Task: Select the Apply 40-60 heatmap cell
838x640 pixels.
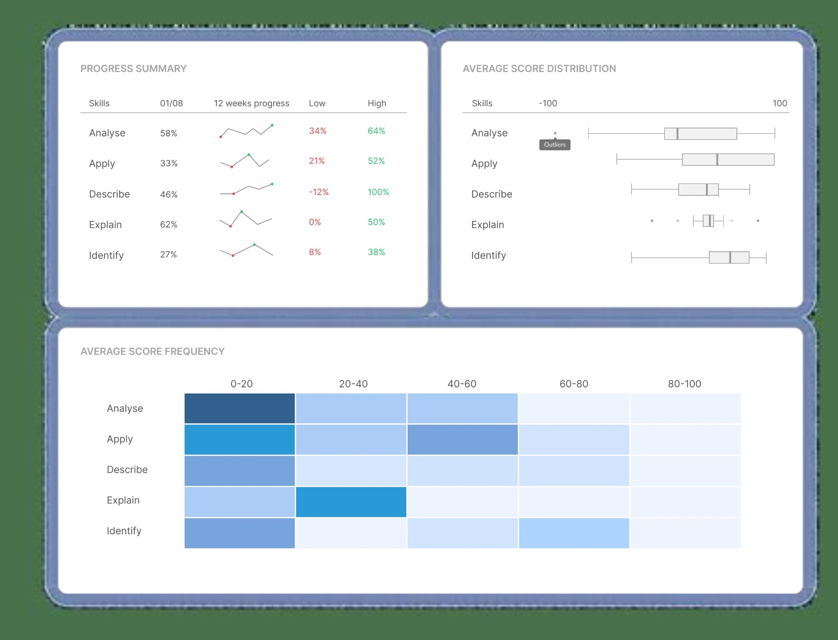Action: [462, 439]
